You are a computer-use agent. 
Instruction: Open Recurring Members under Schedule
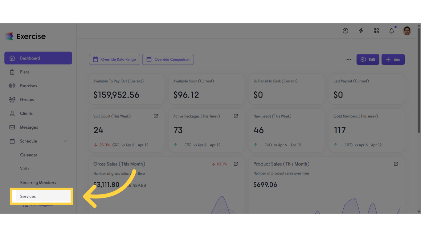pyautogui.click(x=38, y=183)
